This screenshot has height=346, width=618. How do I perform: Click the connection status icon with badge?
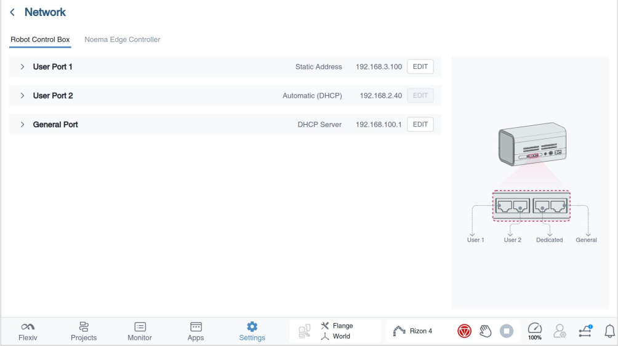click(585, 331)
